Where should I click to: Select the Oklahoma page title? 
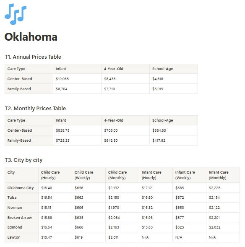31,37
